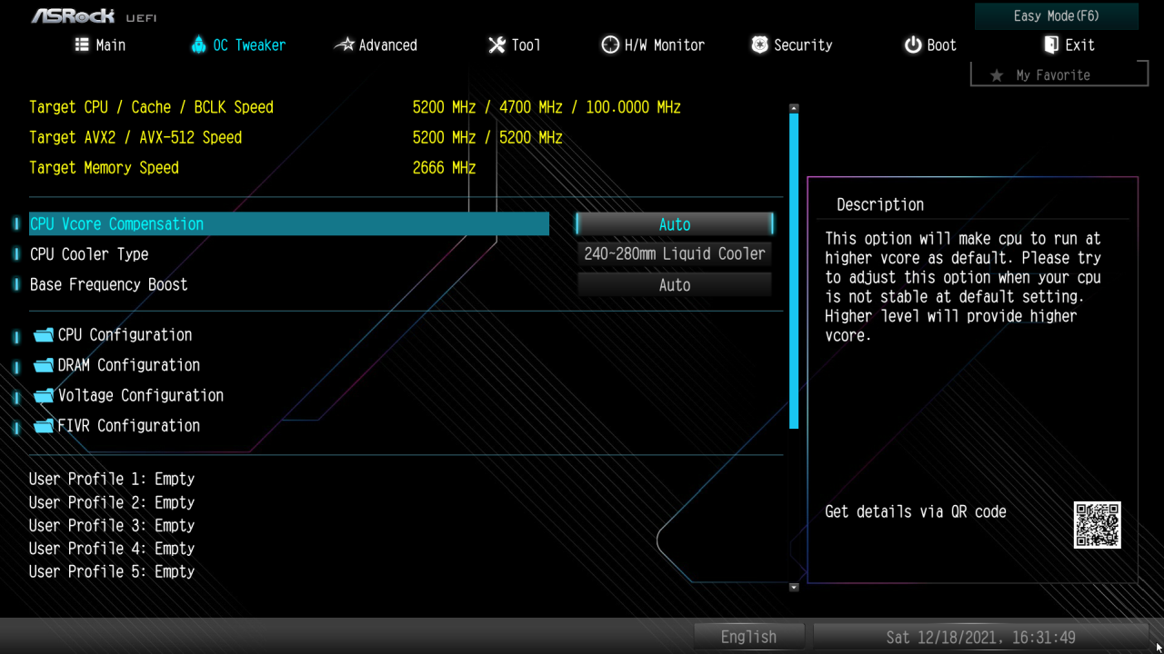The height and width of the screenshot is (654, 1164).
Task: Click the date and time display
Action: [980, 637]
